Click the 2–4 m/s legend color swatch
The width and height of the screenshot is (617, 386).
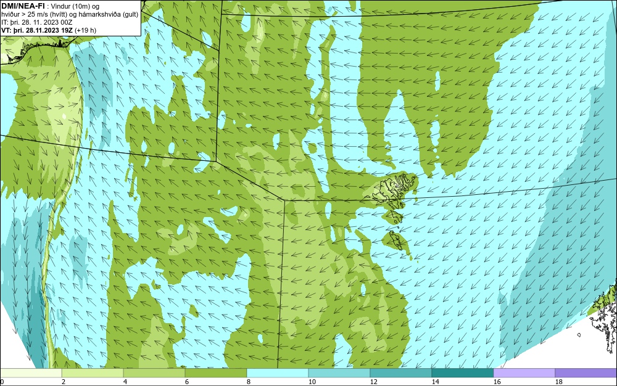[93, 372]
